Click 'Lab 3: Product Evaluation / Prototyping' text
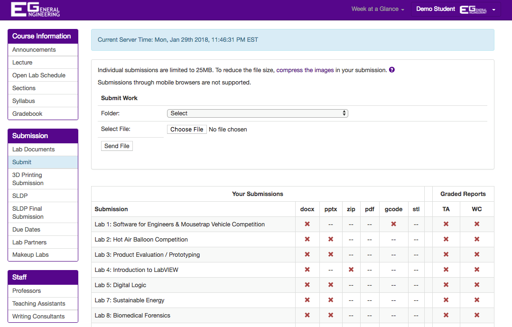The image size is (512, 327). [x=147, y=255]
